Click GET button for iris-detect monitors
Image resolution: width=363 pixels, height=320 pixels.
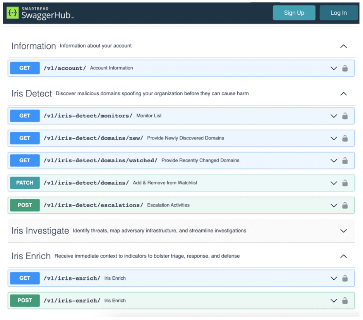click(25, 115)
